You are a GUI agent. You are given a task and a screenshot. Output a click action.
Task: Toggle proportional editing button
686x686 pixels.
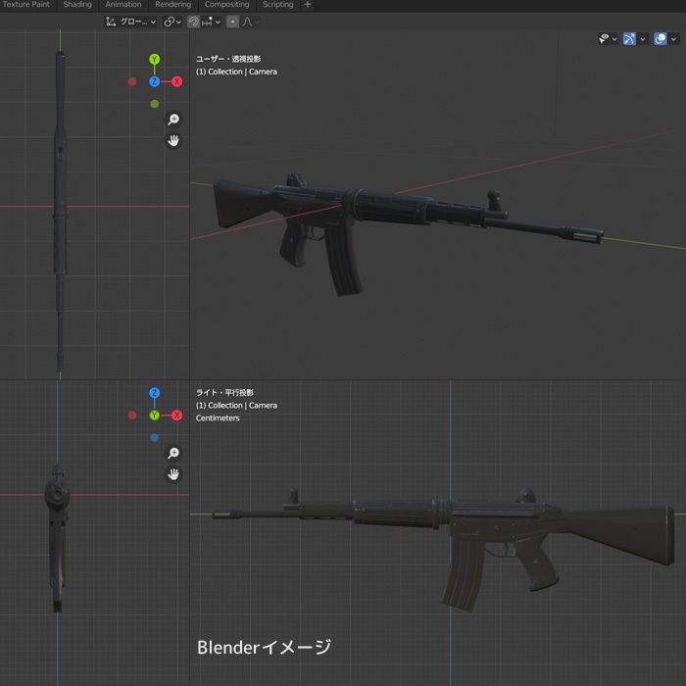pyautogui.click(x=233, y=22)
